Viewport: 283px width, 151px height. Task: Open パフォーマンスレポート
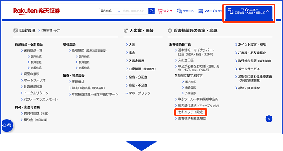[x=39, y=99]
